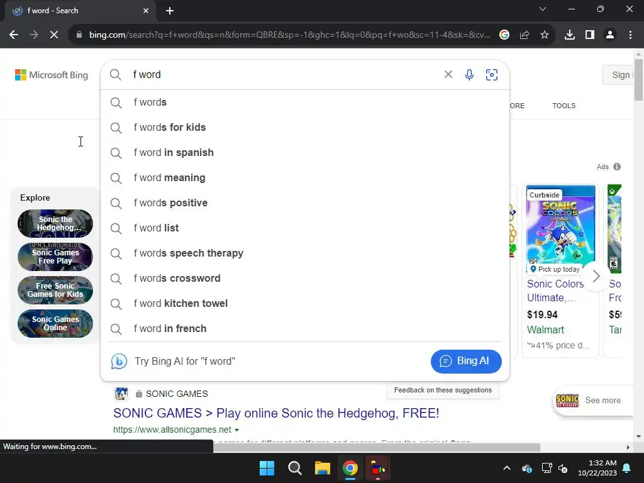Viewport: 644px width, 483px height.
Task: Open visual search camera icon
Action: click(x=492, y=75)
